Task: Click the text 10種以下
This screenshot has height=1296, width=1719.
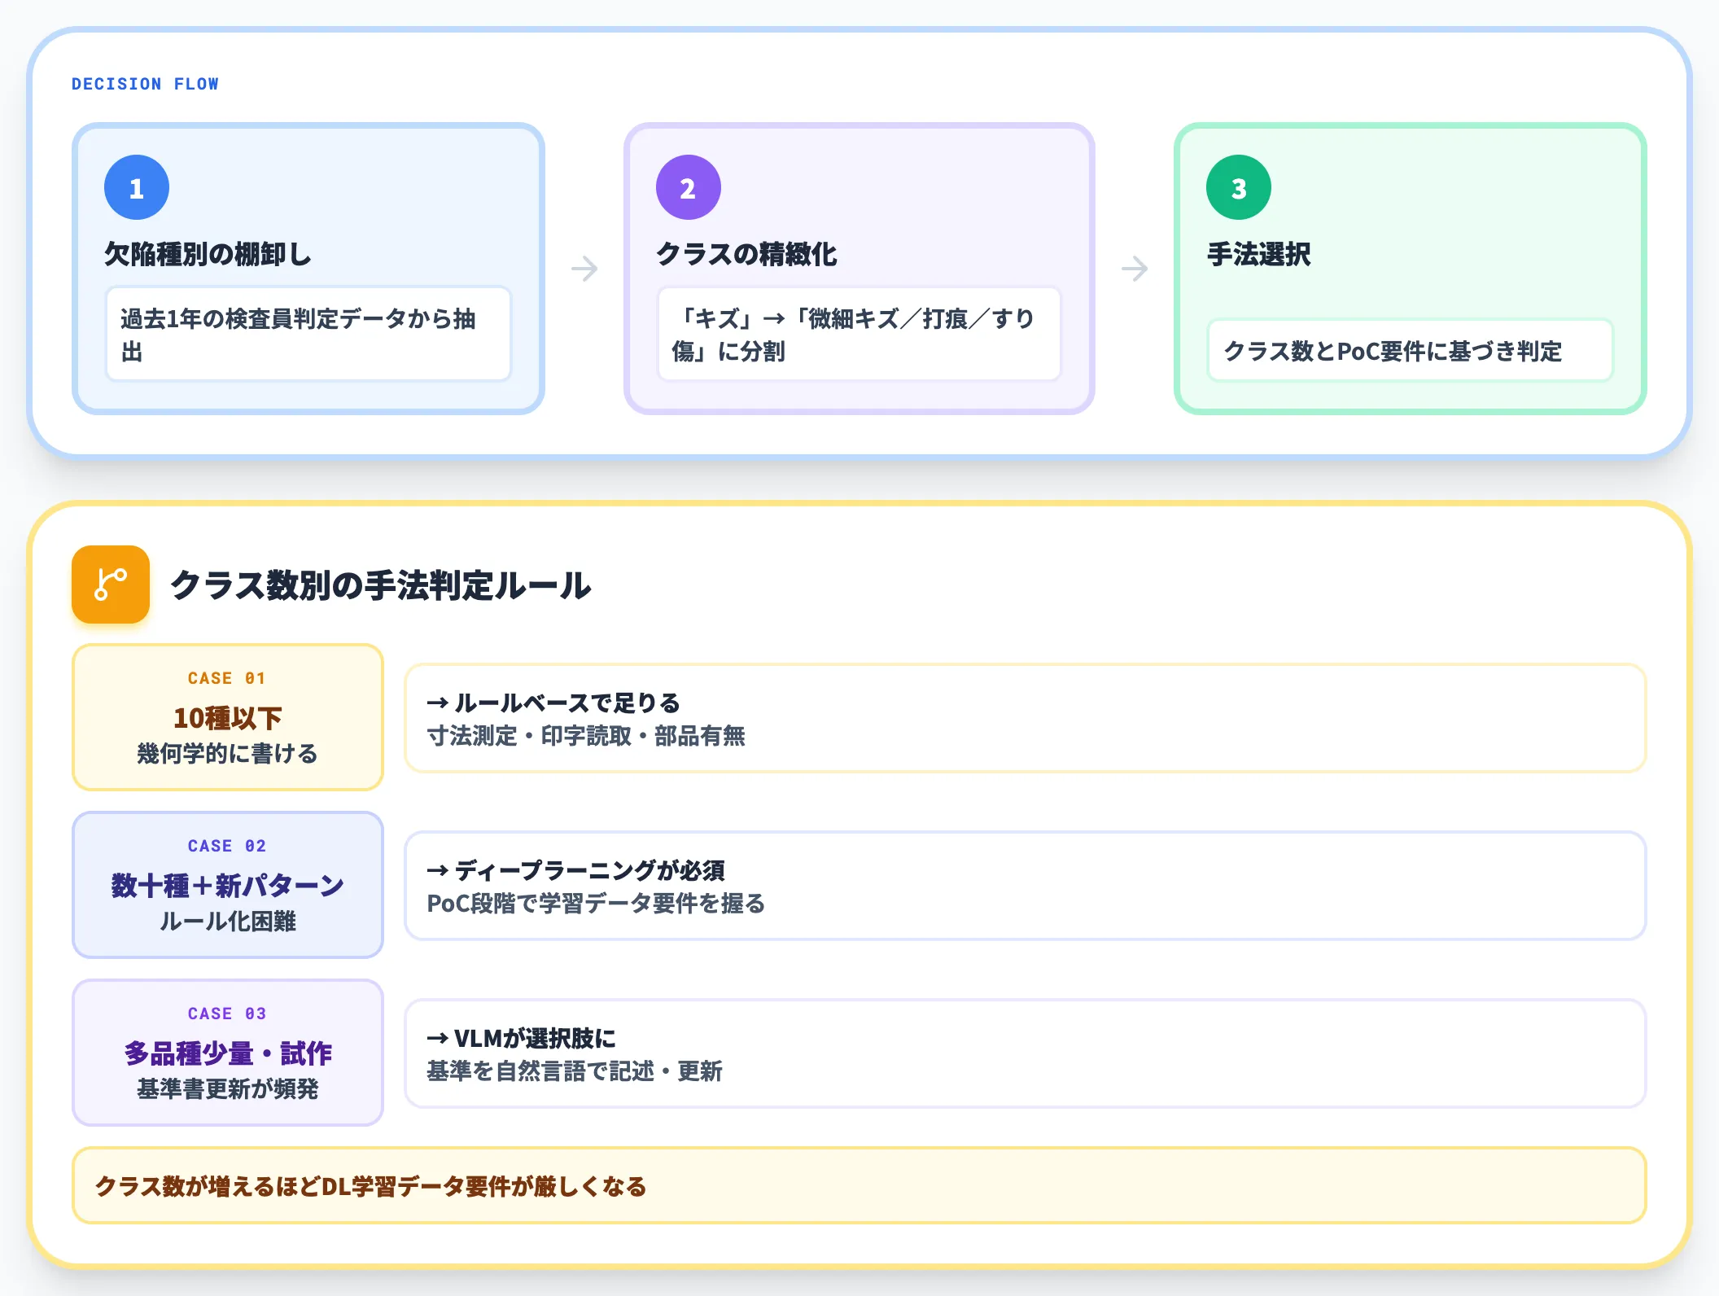Action: tap(227, 718)
